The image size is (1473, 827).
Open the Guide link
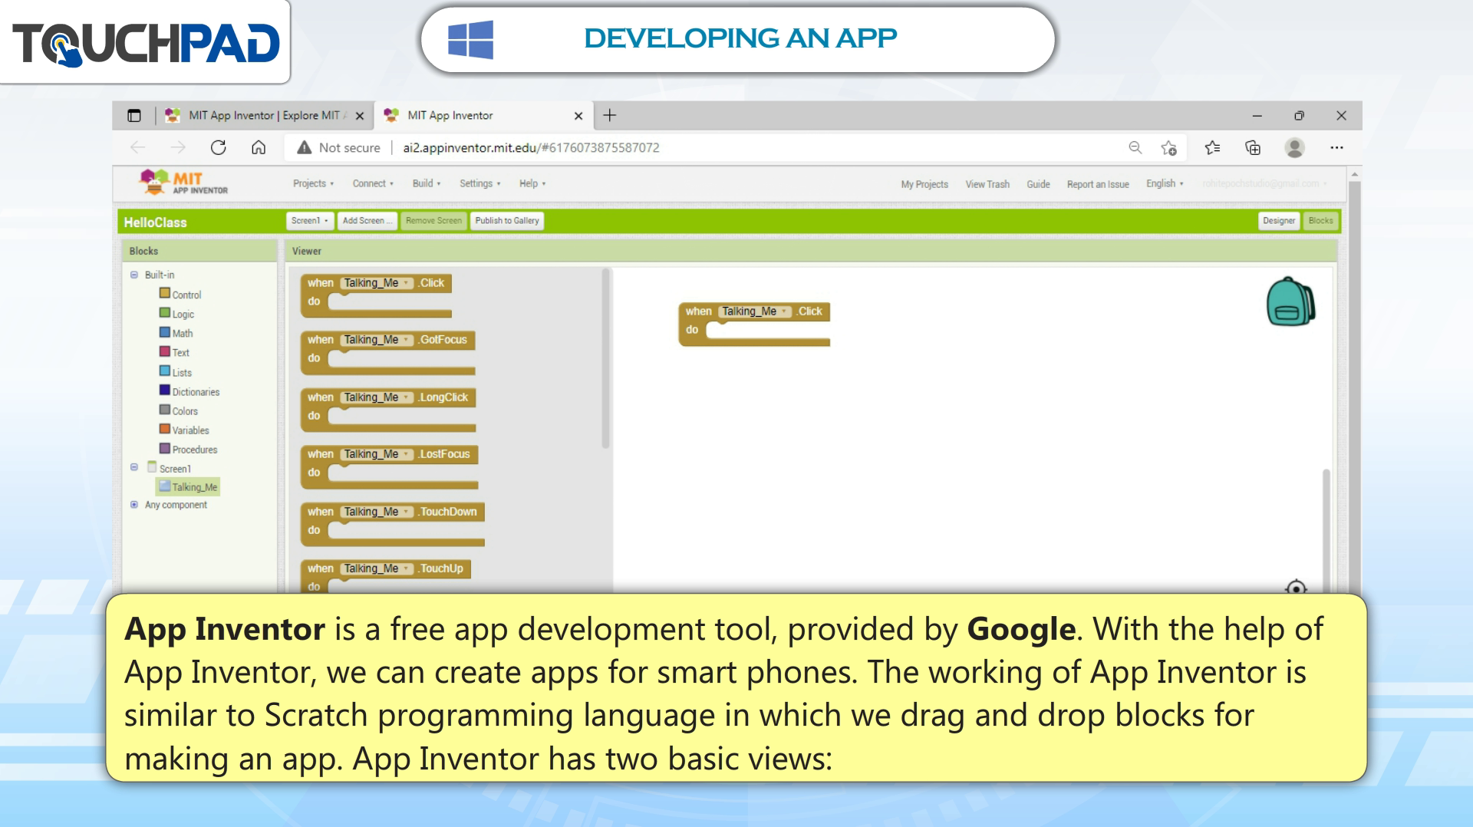1038,184
